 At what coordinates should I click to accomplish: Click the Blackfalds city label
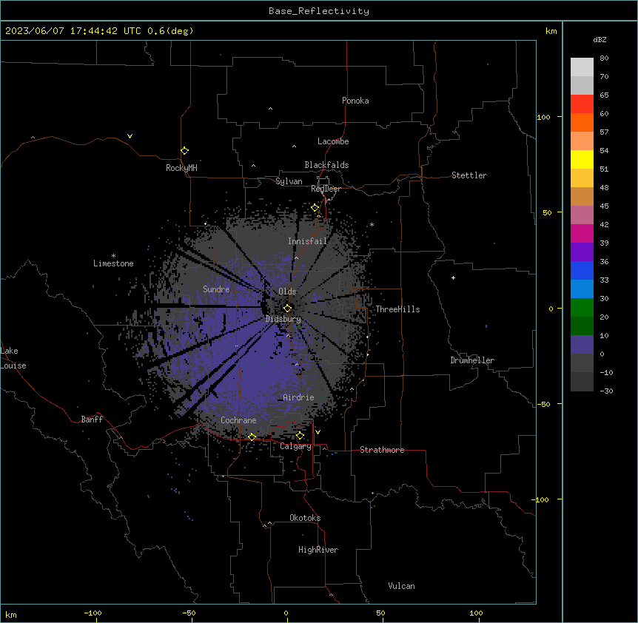click(326, 165)
